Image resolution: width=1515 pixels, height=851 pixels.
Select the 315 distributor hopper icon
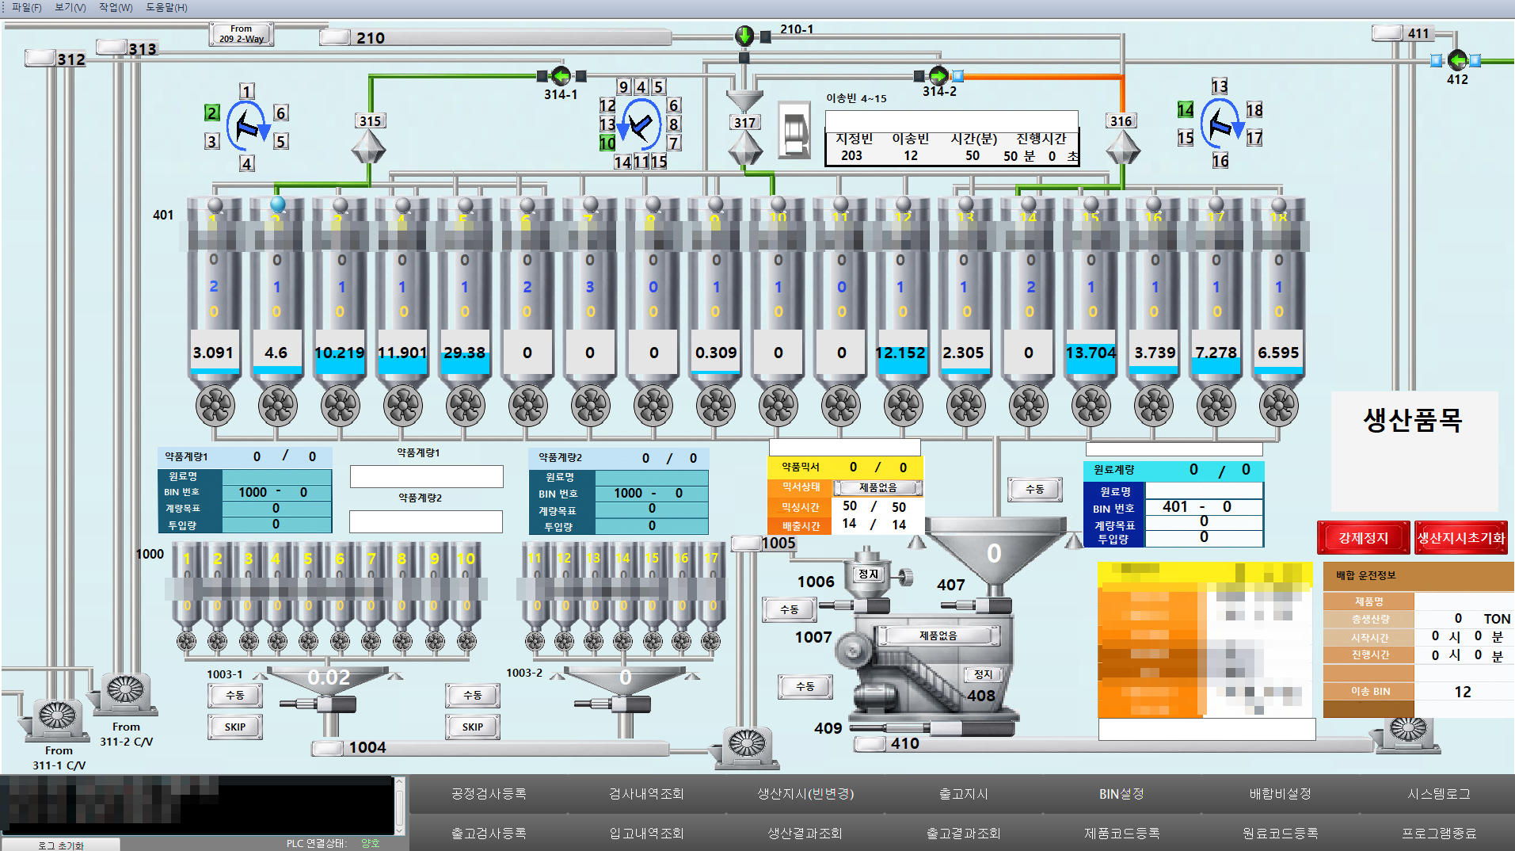pos(368,147)
